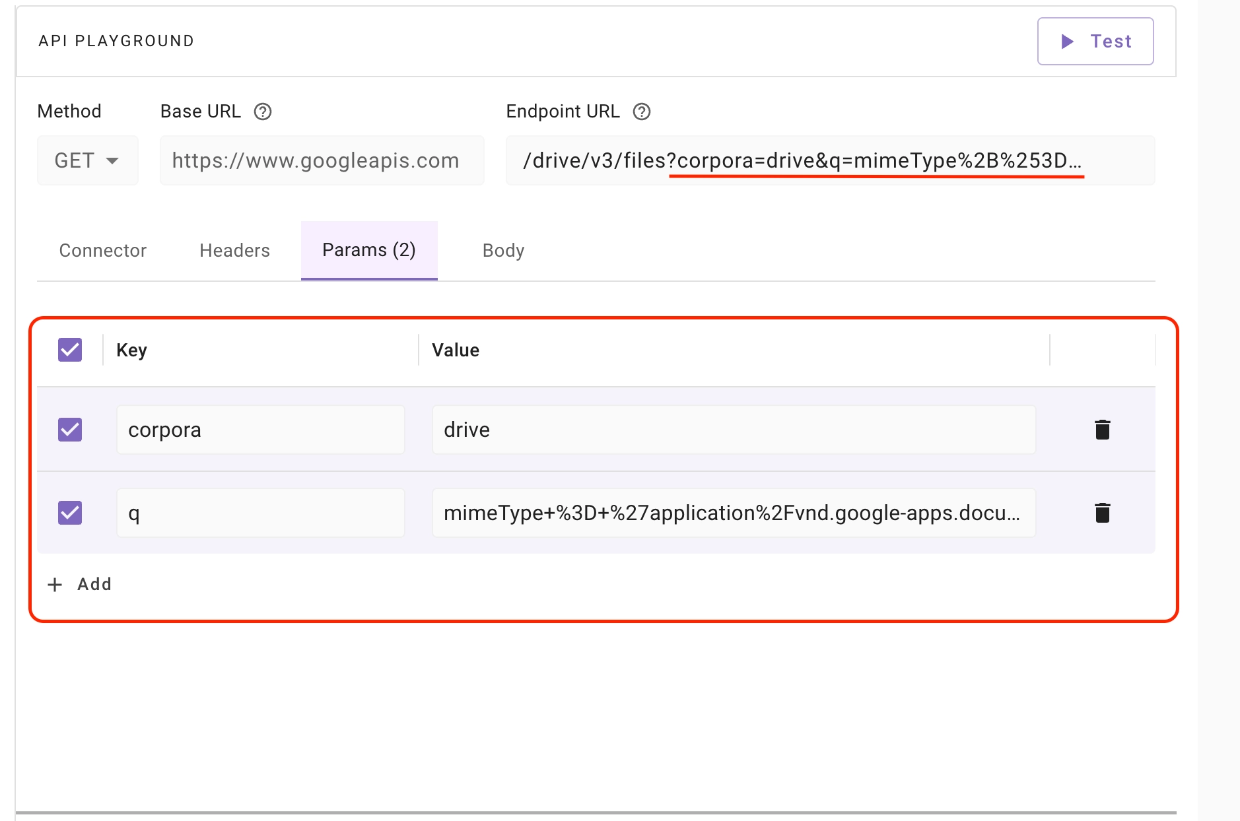
Task: Click the Base URL input field
Action: [322, 160]
